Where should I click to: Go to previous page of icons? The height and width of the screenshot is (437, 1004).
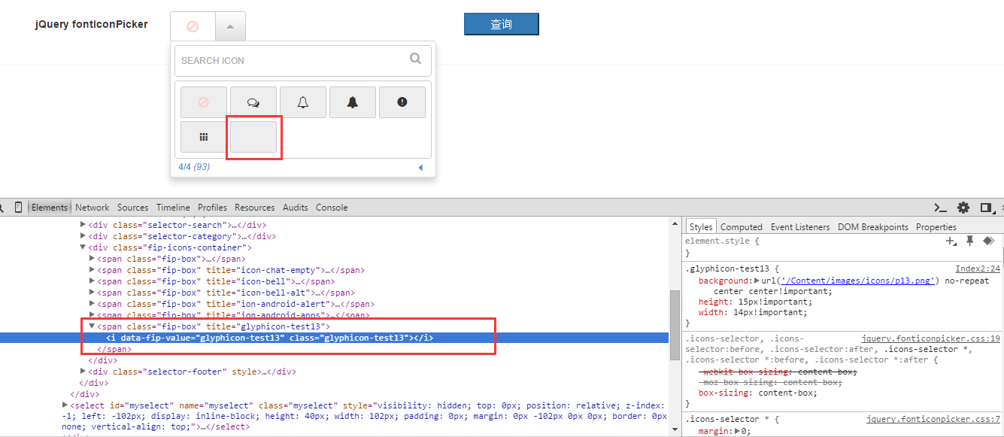pos(420,167)
